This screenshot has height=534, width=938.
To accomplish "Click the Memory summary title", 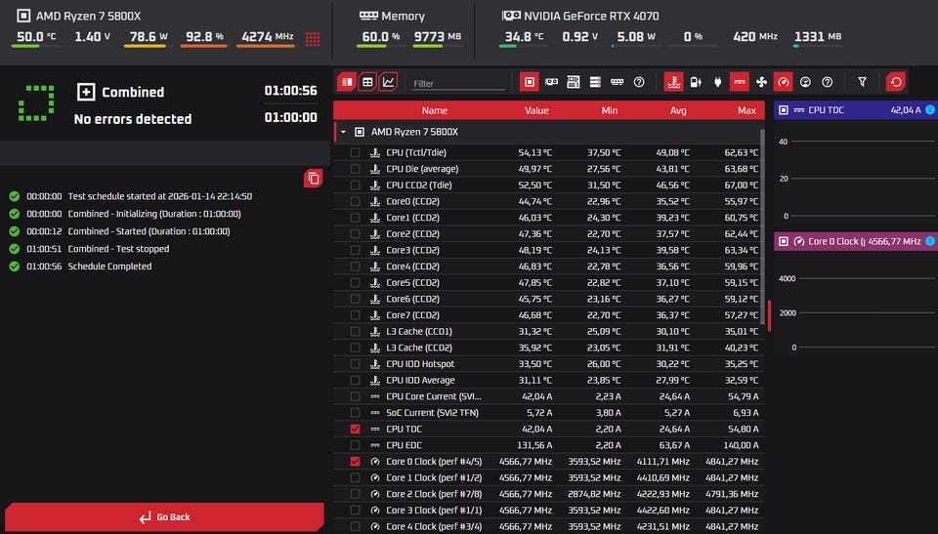I will pyautogui.click(x=403, y=17).
